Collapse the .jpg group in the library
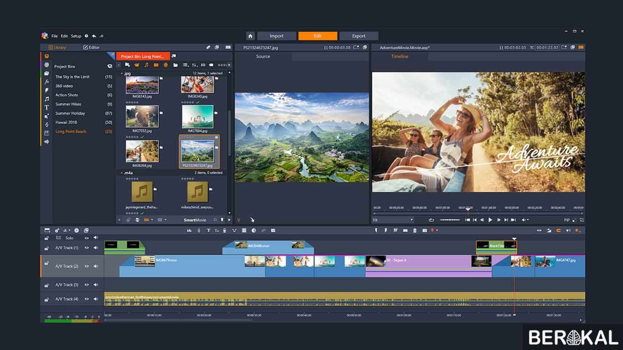The width and height of the screenshot is (623, 350). click(121, 73)
